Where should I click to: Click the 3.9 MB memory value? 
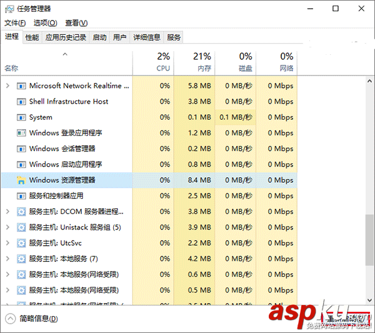coord(199,228)
